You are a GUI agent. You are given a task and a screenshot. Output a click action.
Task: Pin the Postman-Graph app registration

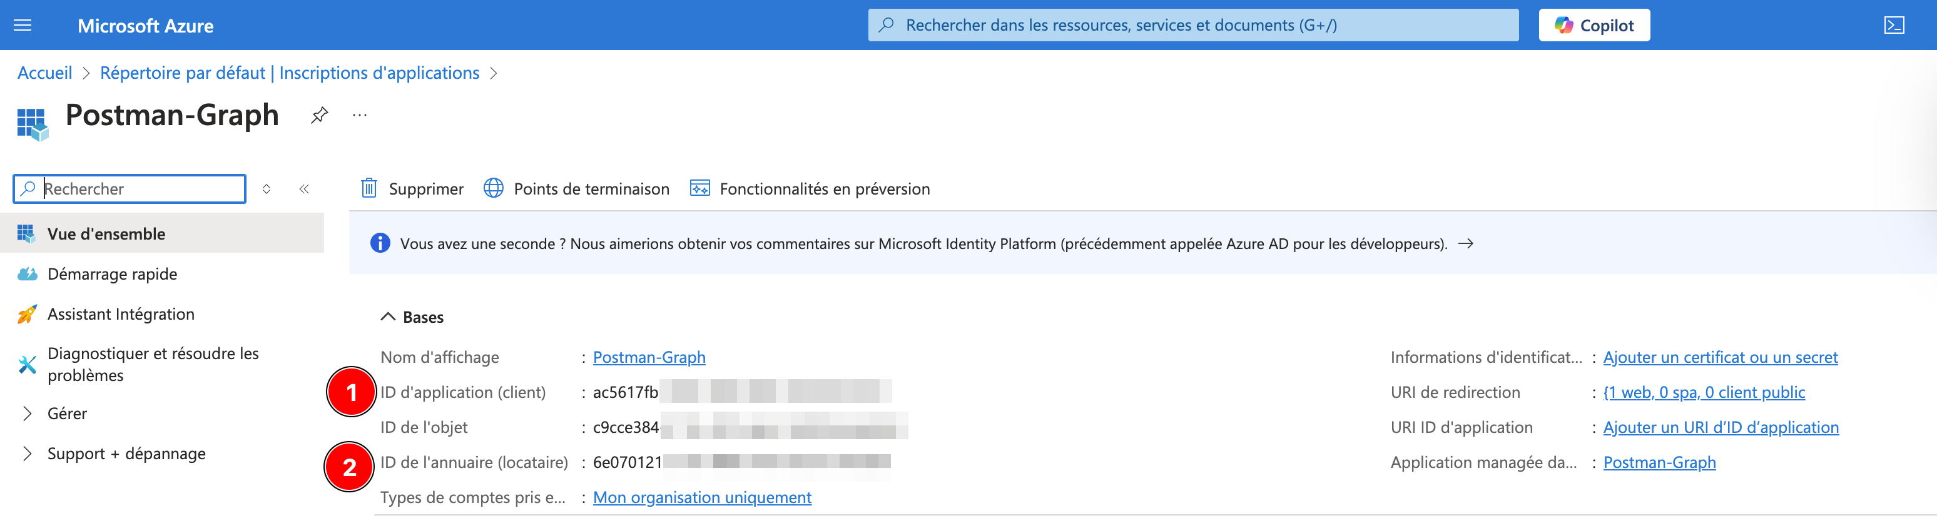[x=320, y=115]
